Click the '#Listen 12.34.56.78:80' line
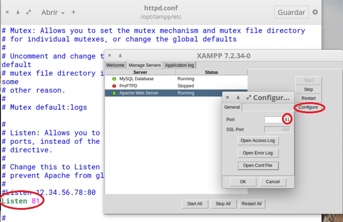Screen dimensions: 343x222 point(49,192)
